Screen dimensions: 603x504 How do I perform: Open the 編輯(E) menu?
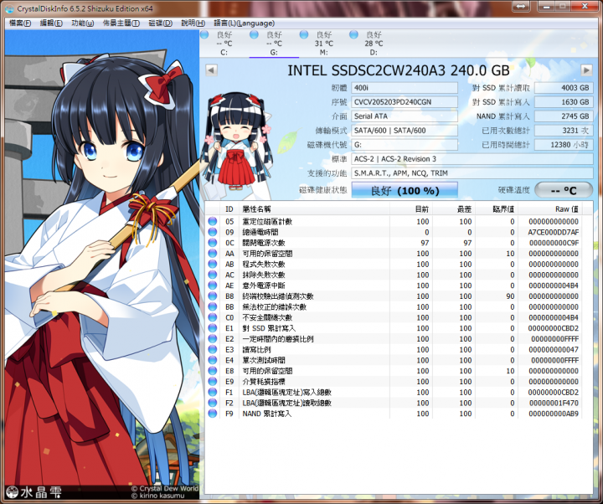51,23
